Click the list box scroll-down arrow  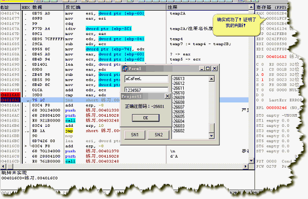click(x=211, y=136)
